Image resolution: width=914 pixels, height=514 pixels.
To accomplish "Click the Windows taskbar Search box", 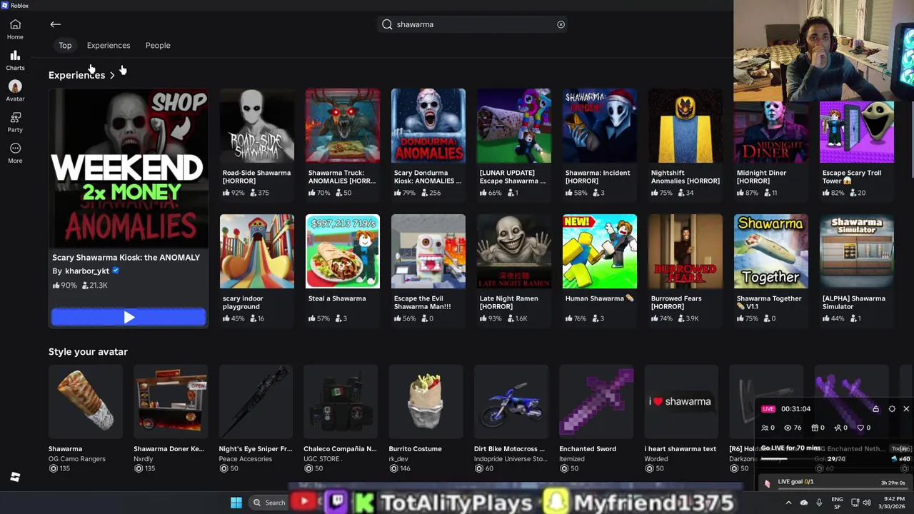I will point(270,503).
